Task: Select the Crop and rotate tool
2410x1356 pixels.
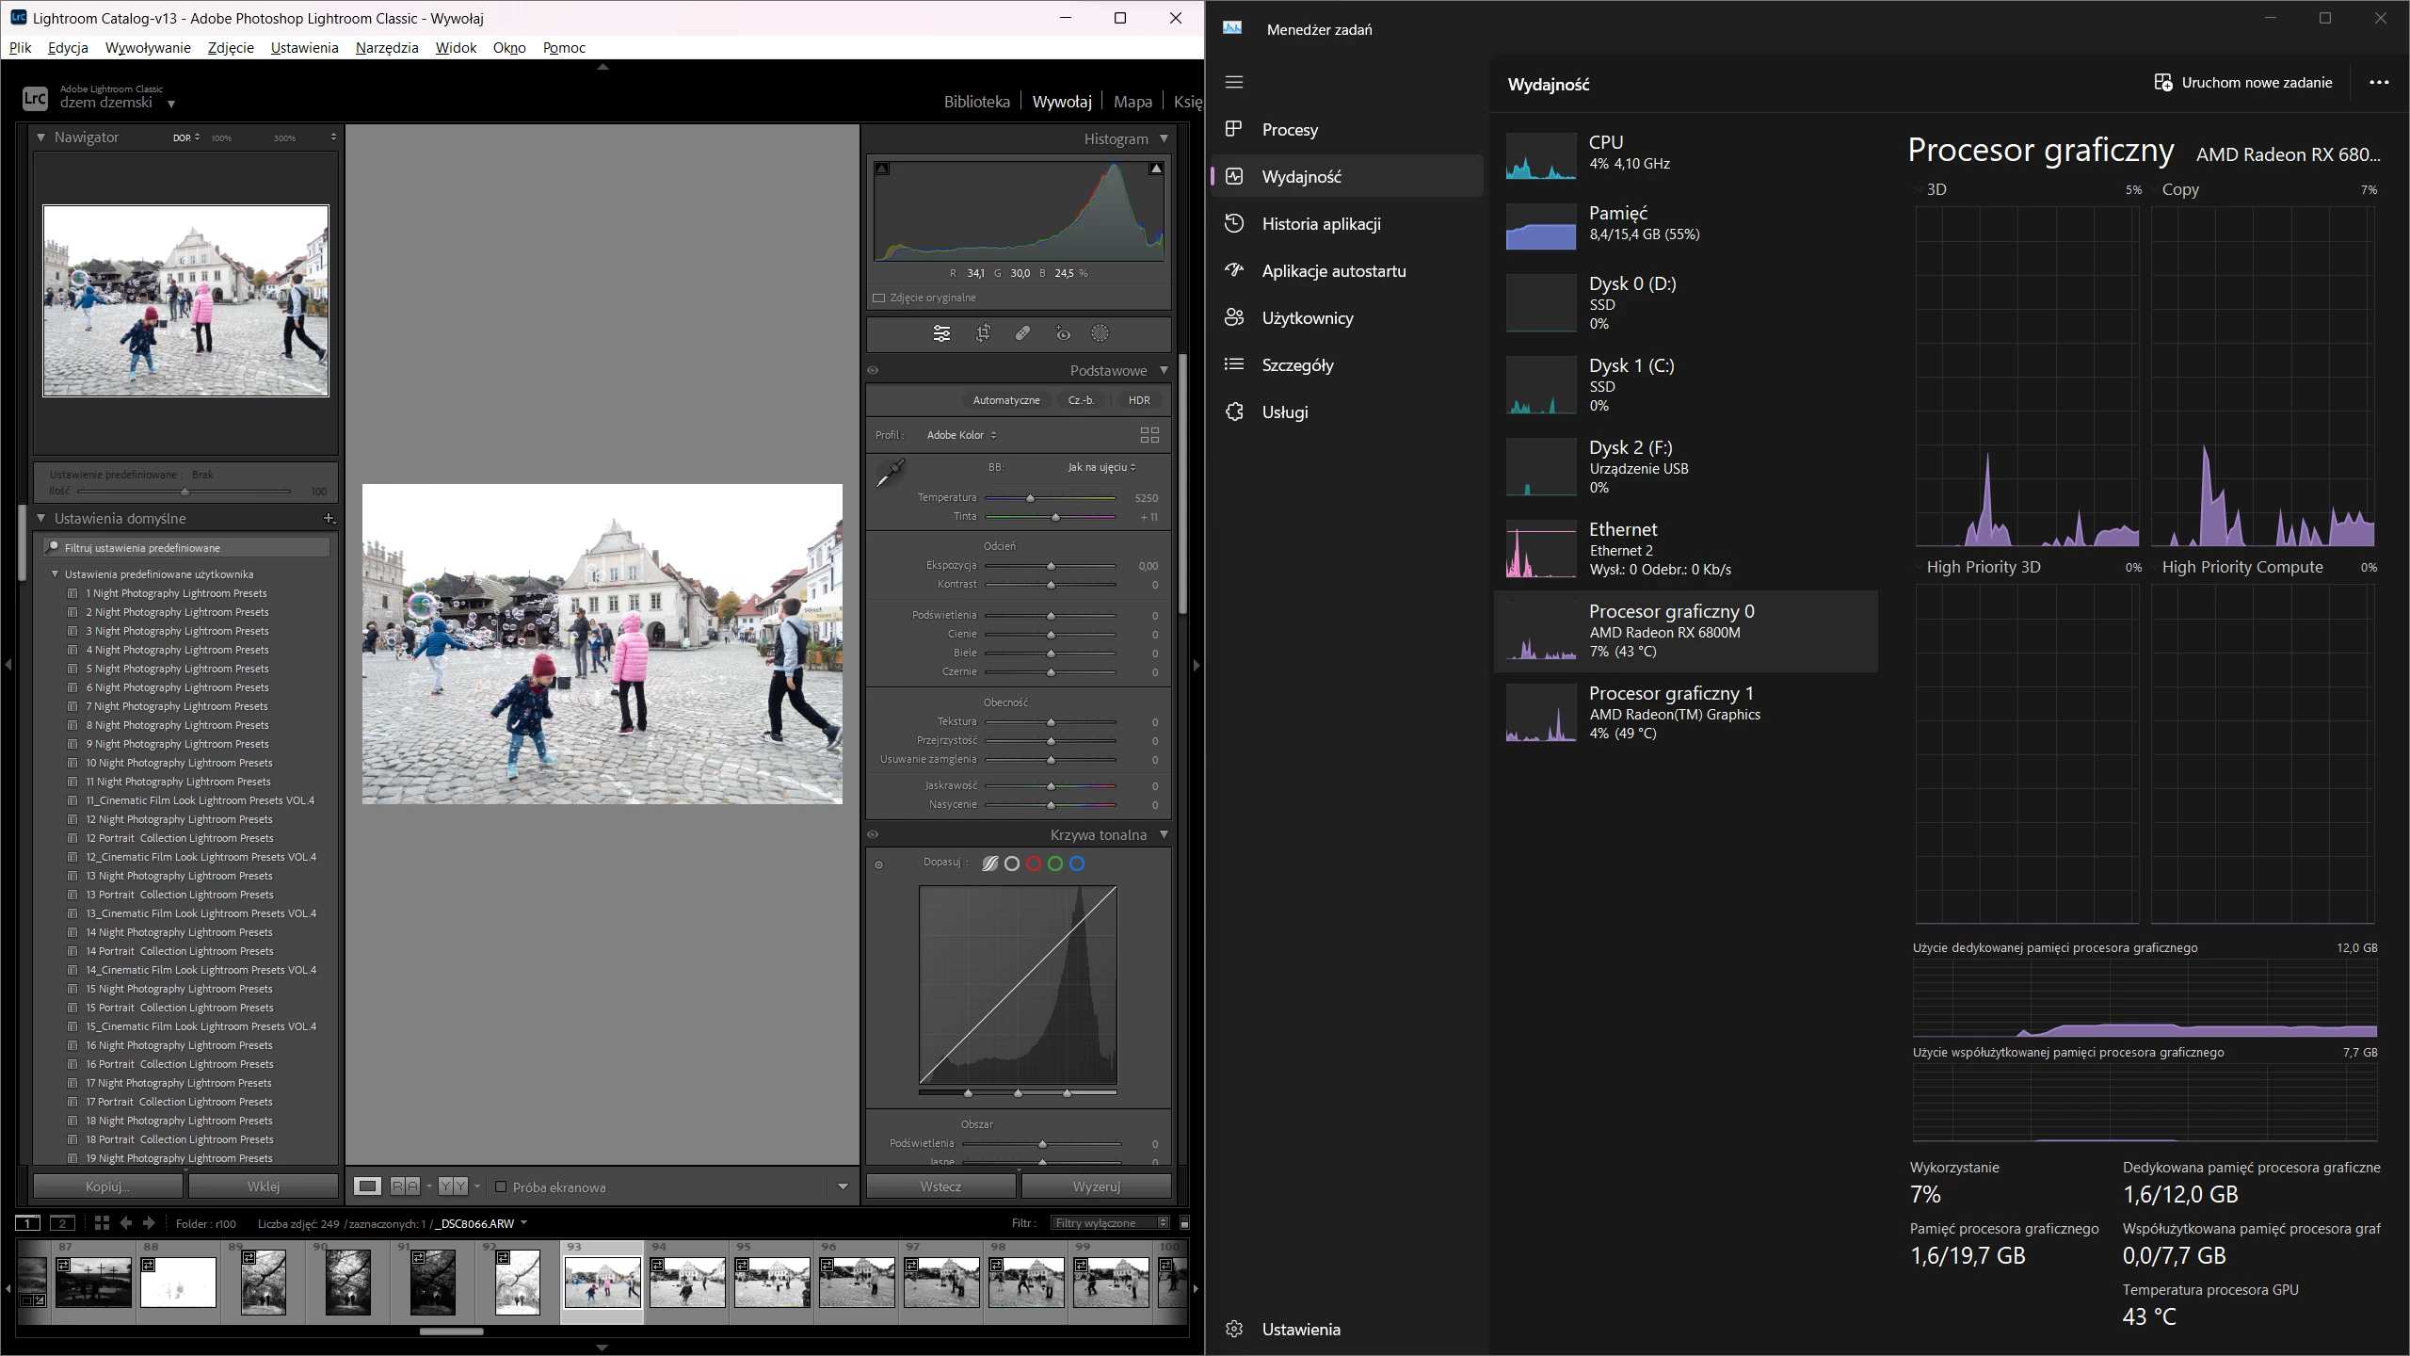Action: 983,333
